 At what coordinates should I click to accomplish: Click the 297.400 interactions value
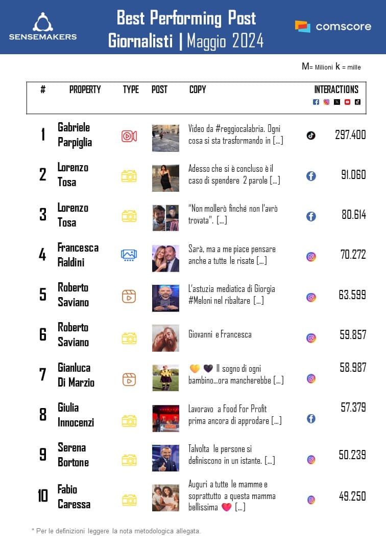350,134
